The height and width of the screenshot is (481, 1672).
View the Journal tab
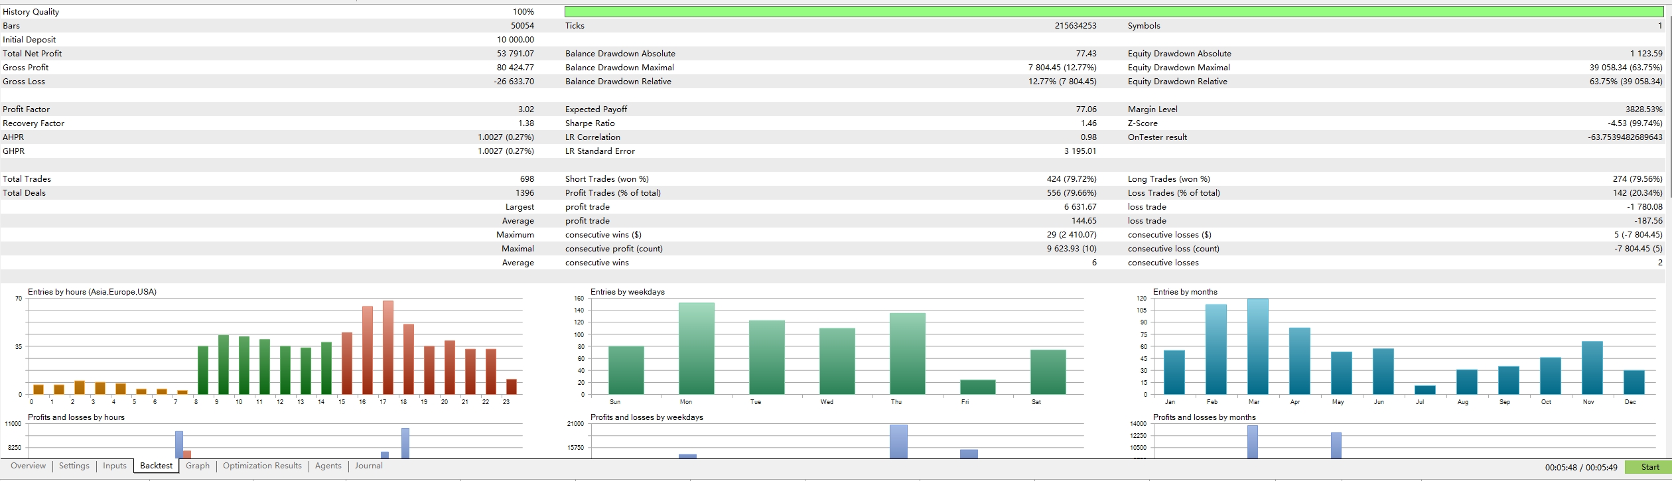coord(369,466)
